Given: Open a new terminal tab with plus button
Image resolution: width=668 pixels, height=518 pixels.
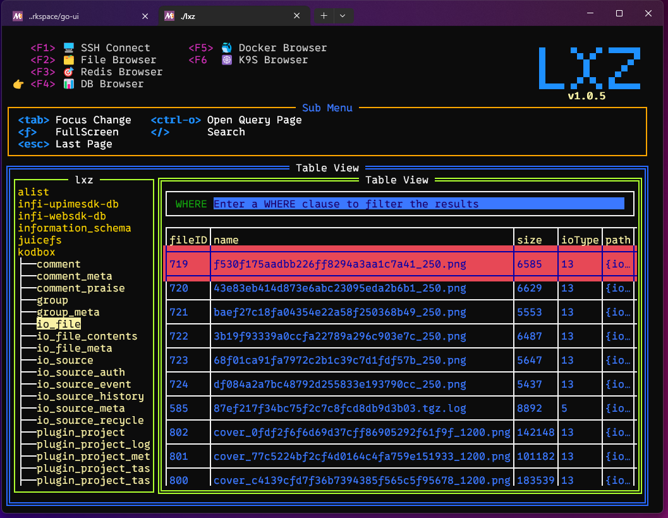Looking at the screenshot, I should tap(324, 16).
